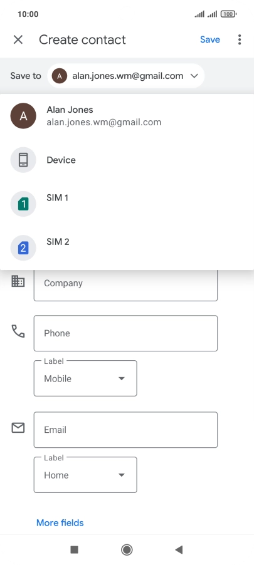Viewport: 254px width, 565px height.
Task: Save the new contact
Action: [x=210, y=39]
